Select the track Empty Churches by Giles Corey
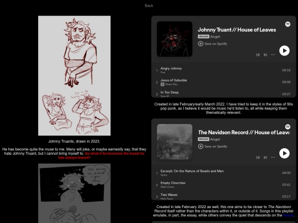Screen dimensions: 298x223 pos(223,184)
